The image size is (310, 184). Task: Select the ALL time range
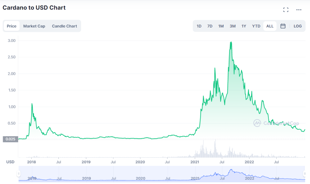click(x=270, y=26)
